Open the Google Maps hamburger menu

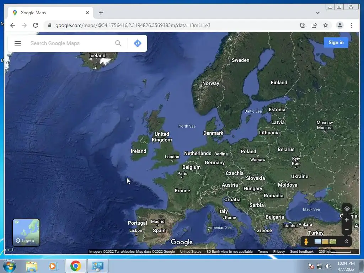coord(18,43)
